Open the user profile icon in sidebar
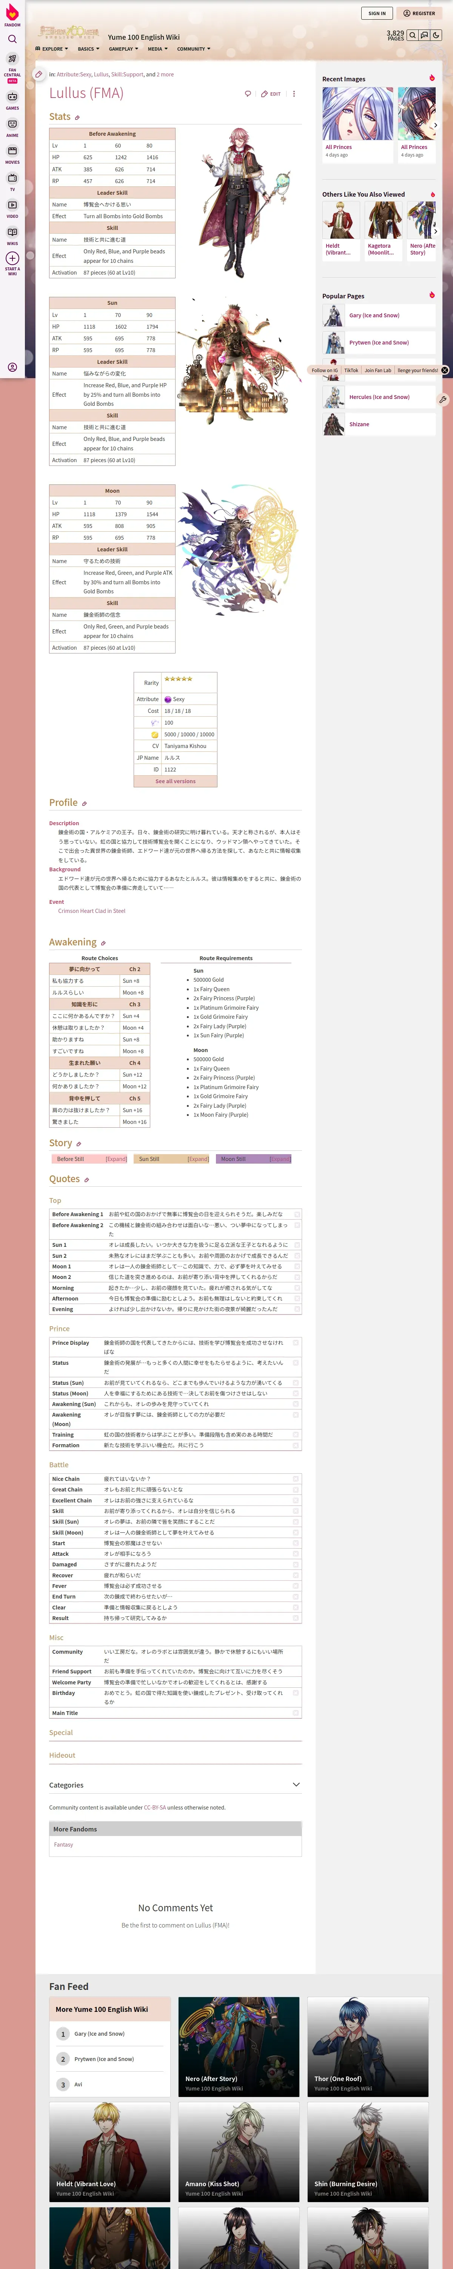This screenshot has width=453, height=2269. [x=12, y=367]
